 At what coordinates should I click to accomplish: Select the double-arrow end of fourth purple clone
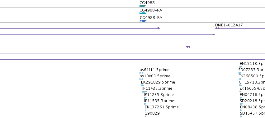click(188, 47)
